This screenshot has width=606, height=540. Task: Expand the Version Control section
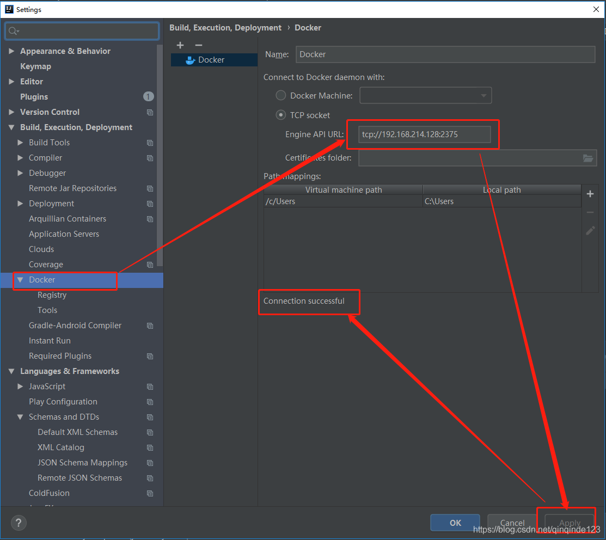pos(11,112)
